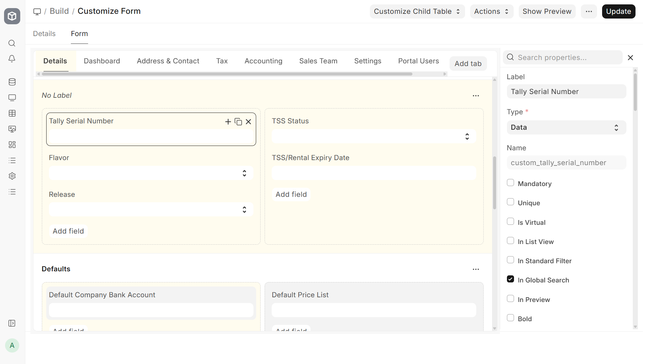The image size is (648, 364).
Task: Duplicate the Tally Serial Number field
Action: [238, 122]
